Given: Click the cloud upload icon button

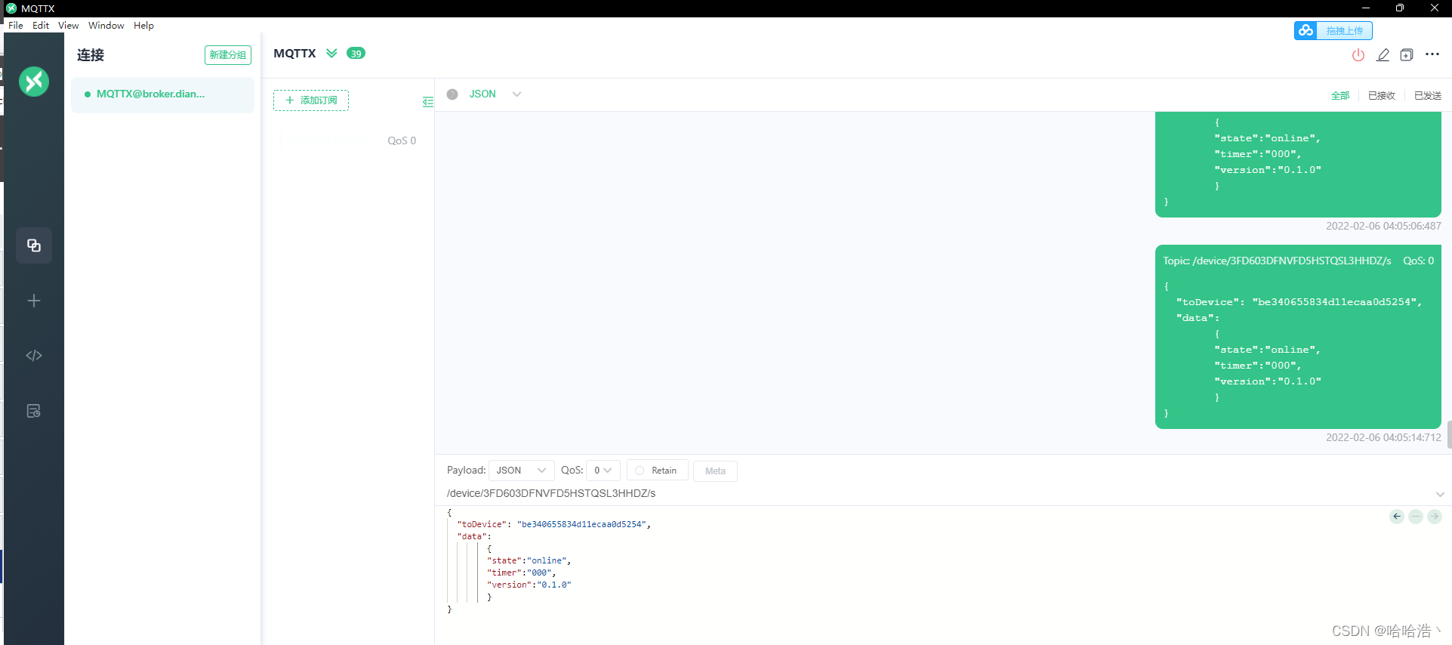Looking at the screenshot, I should coord(1306,30).
